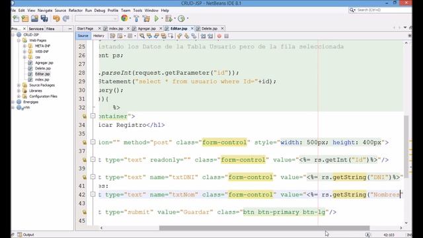Toggle Bookmark icon in editor toolbar
The width and height of the screenshot is (423, 238).
(x=194, y=36)
